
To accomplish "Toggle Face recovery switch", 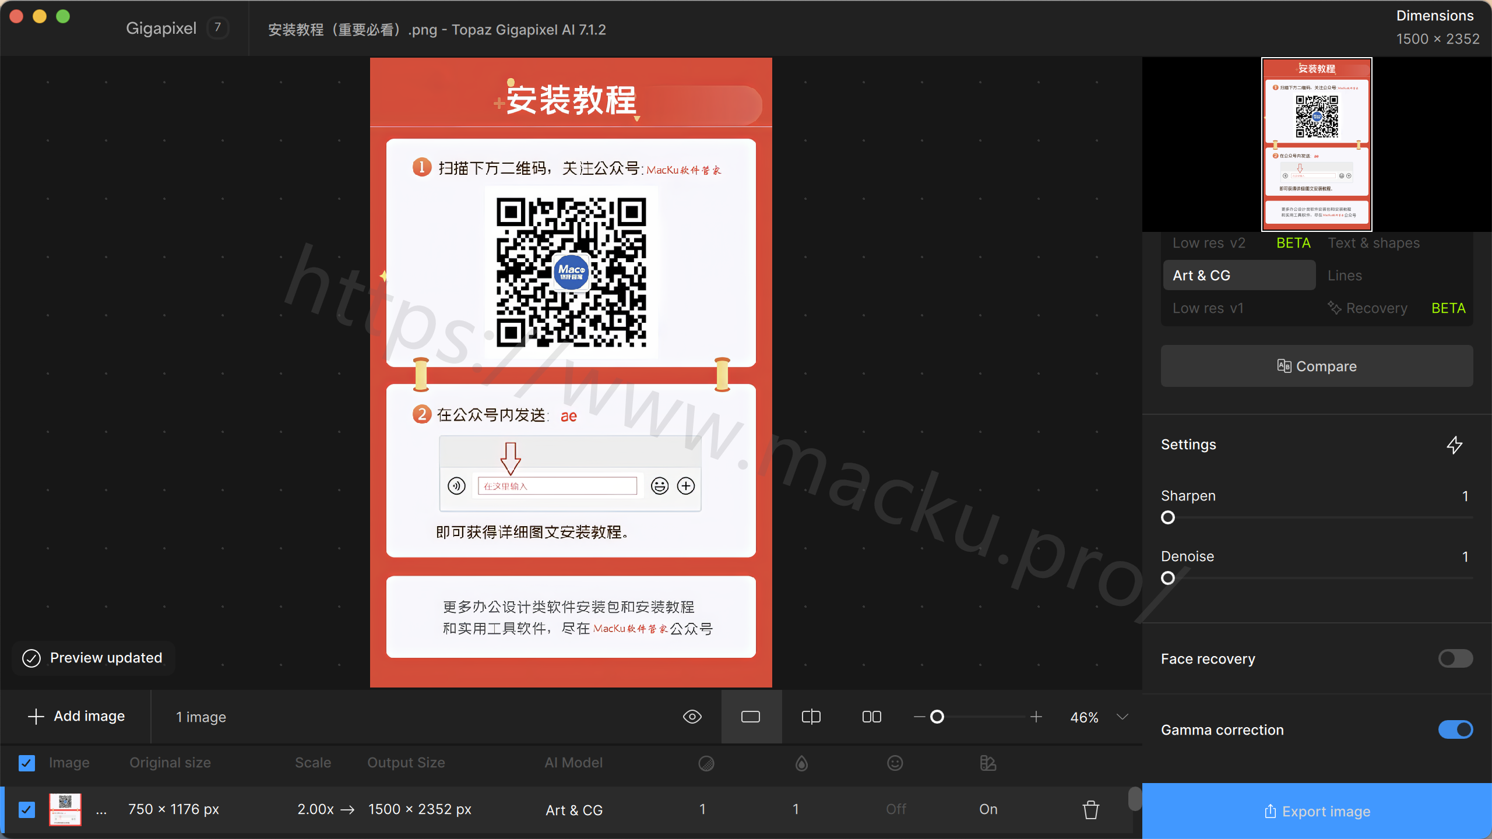I will coord(1455,658).
